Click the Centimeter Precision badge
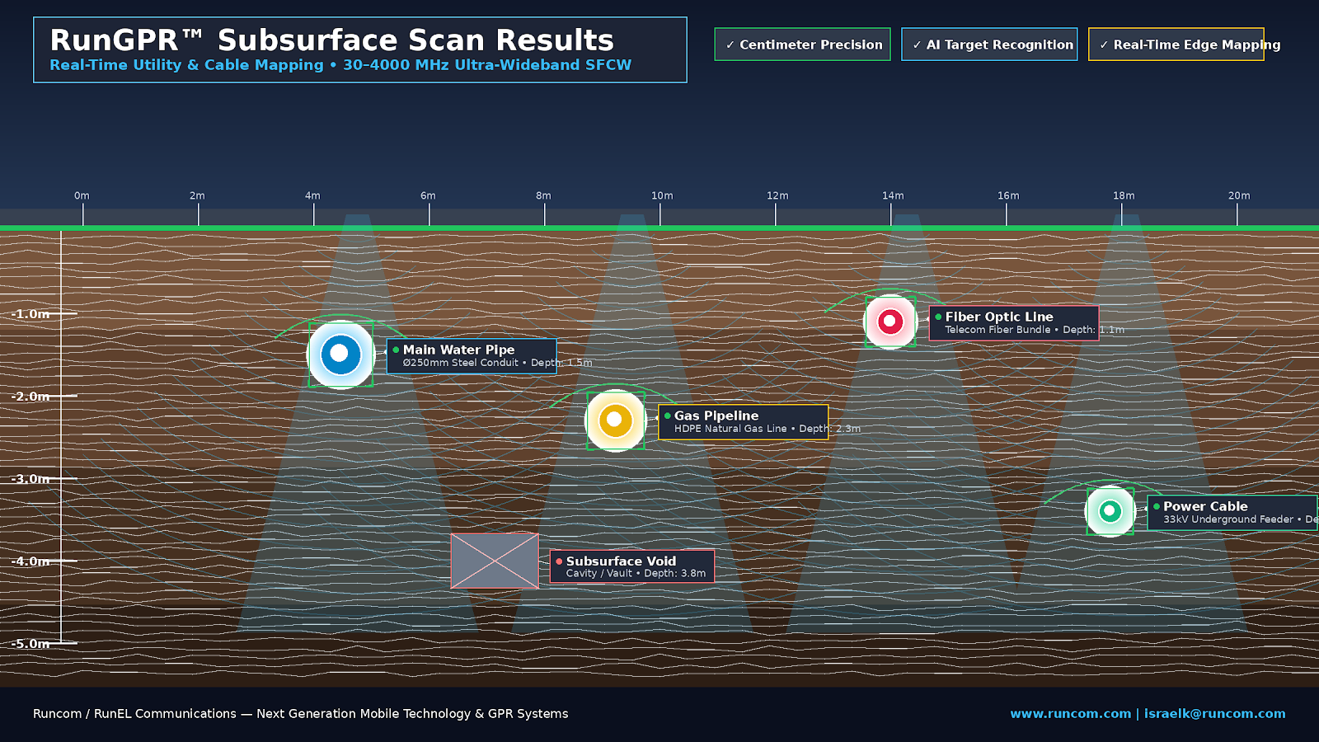 pyautogui.click(x=802, y=45)
